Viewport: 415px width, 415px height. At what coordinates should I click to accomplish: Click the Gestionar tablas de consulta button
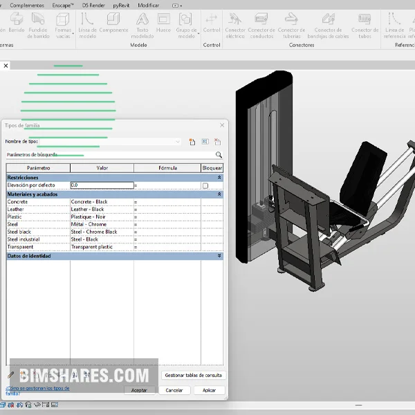point(194,375)
